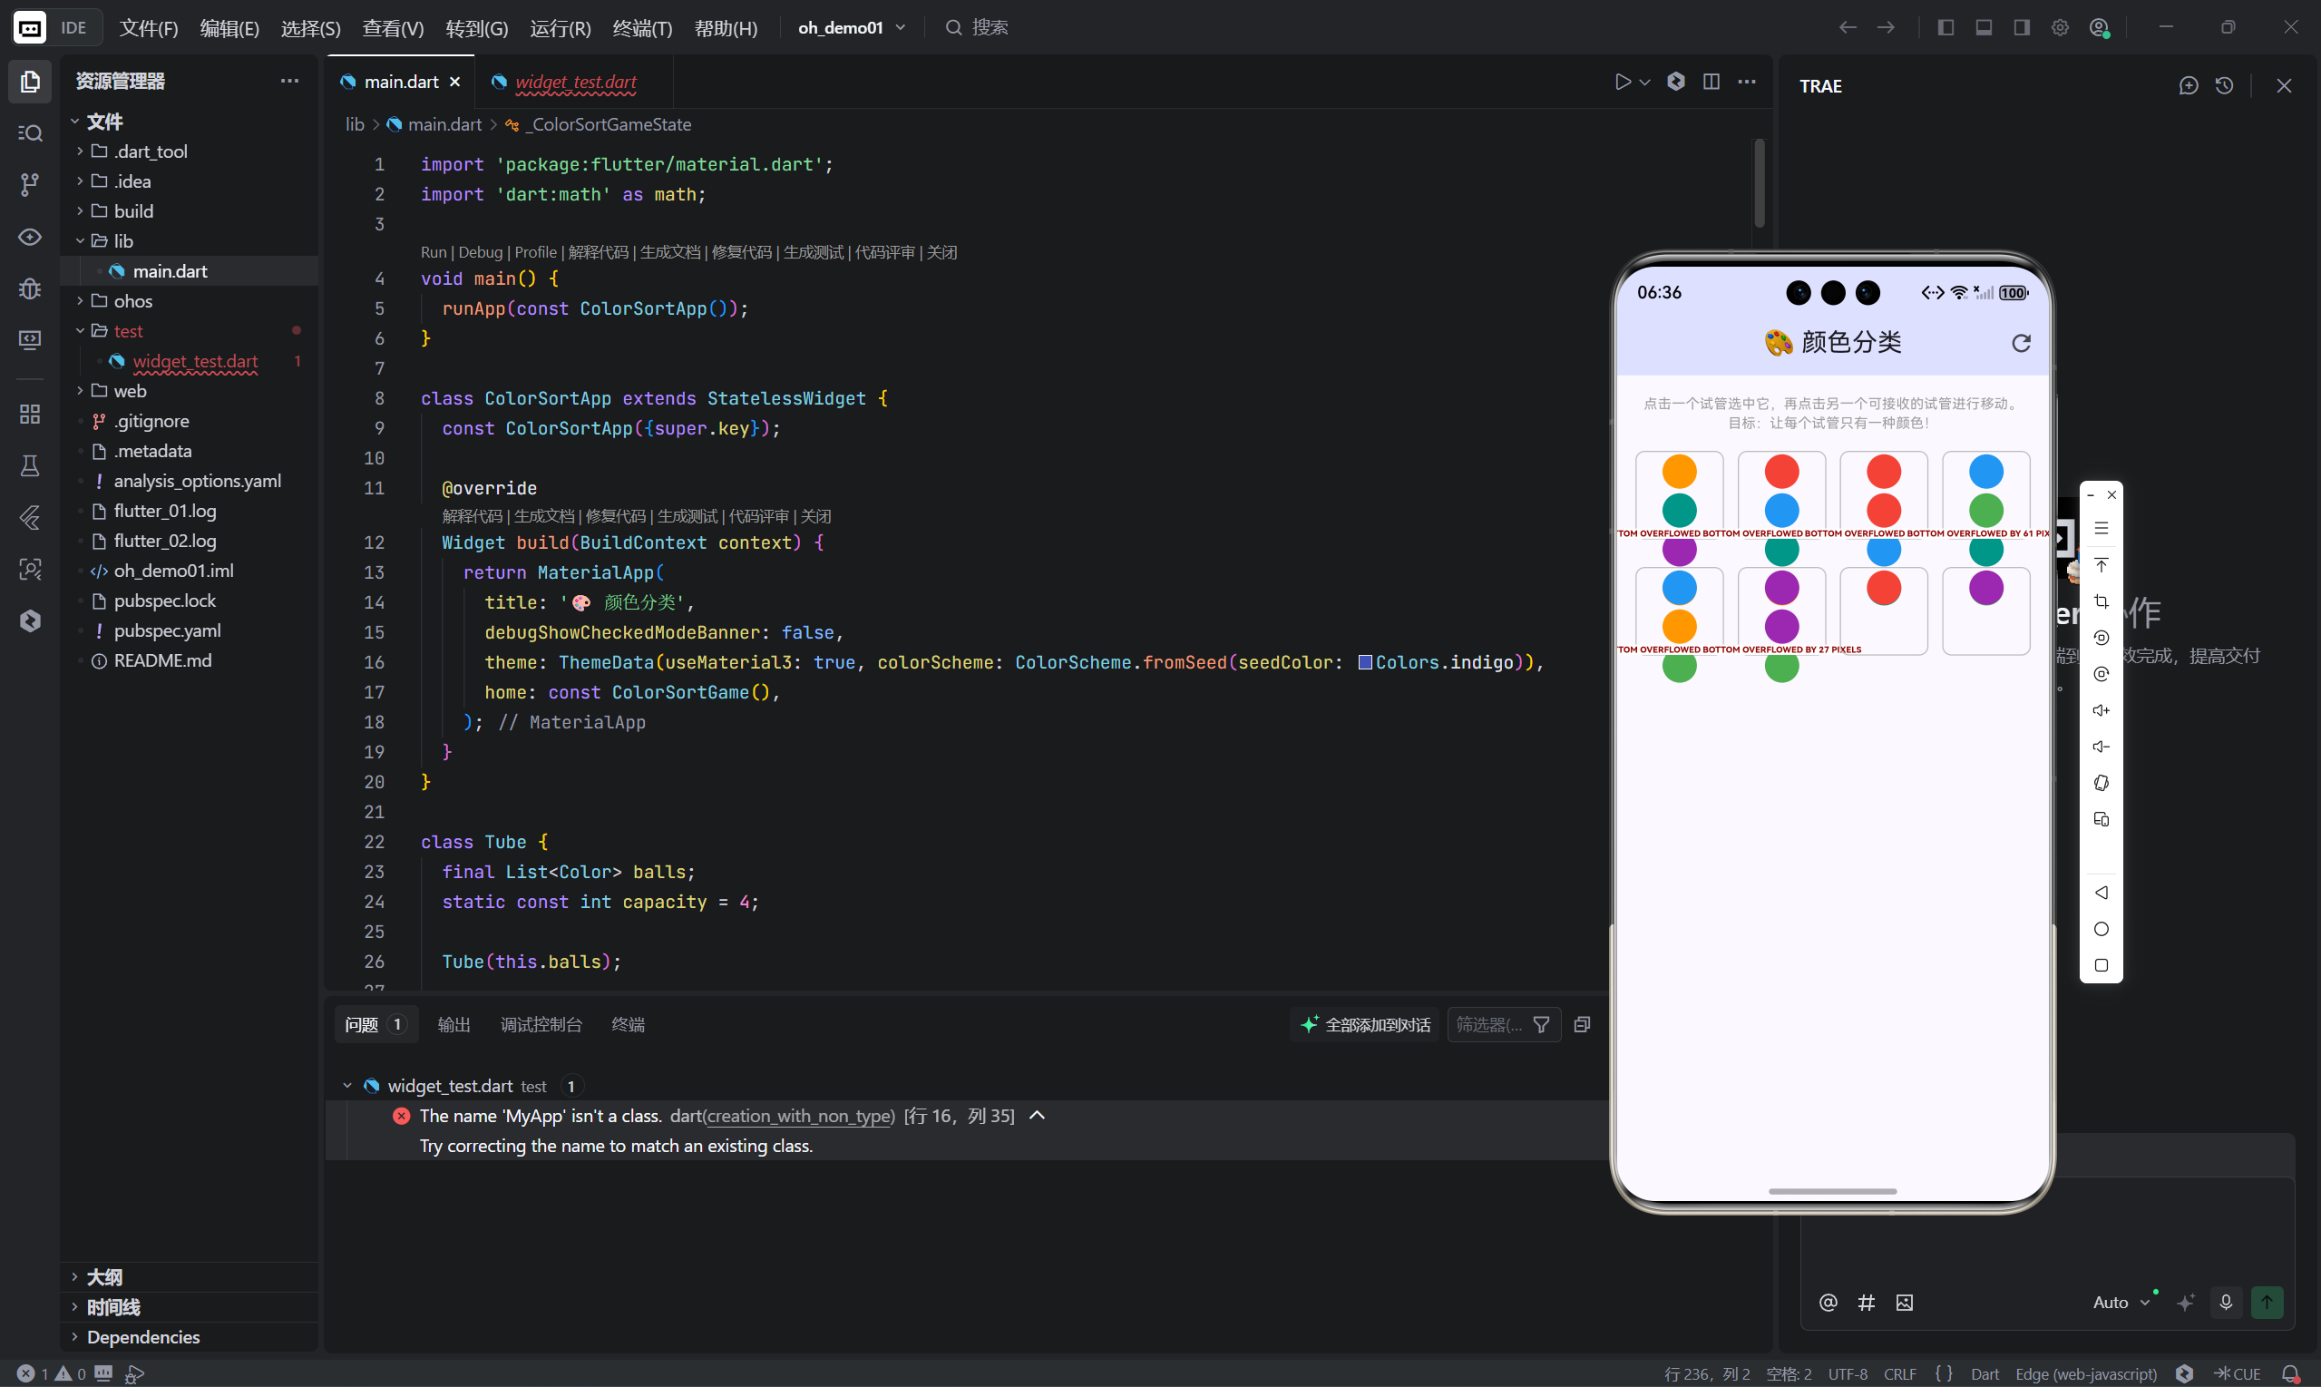Viewport: 2321px width, 1387px height.
Task: Click the run play button in editor toolbar
Action: [1622, 83]
